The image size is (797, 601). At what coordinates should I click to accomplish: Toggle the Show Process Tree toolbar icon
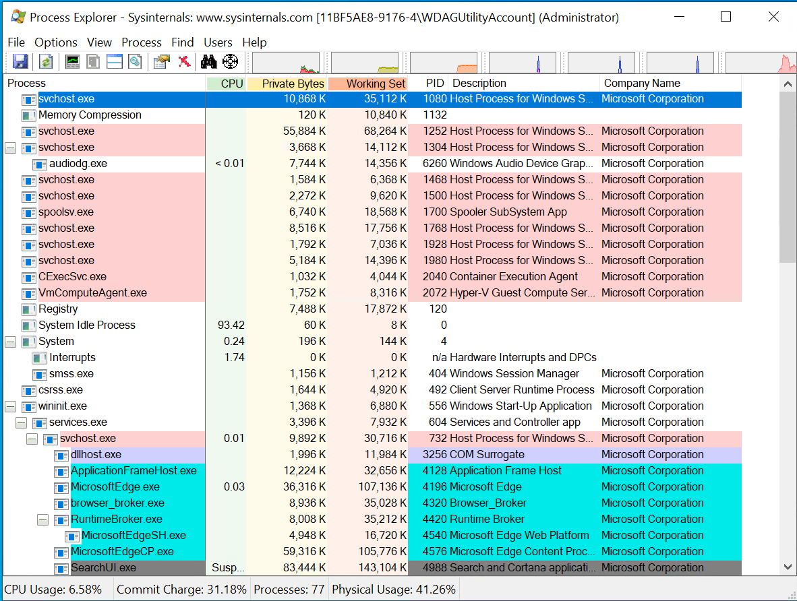coord(93,62)
